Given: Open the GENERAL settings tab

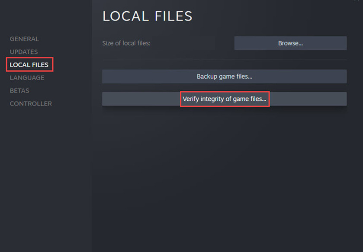Looking at the screenshot, I should [x=24, y=39].
